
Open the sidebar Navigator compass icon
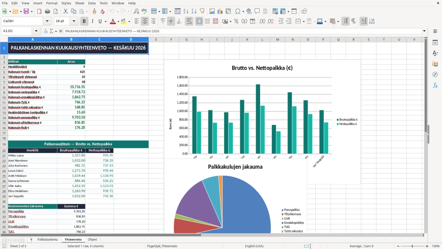(x=435, y=75)
